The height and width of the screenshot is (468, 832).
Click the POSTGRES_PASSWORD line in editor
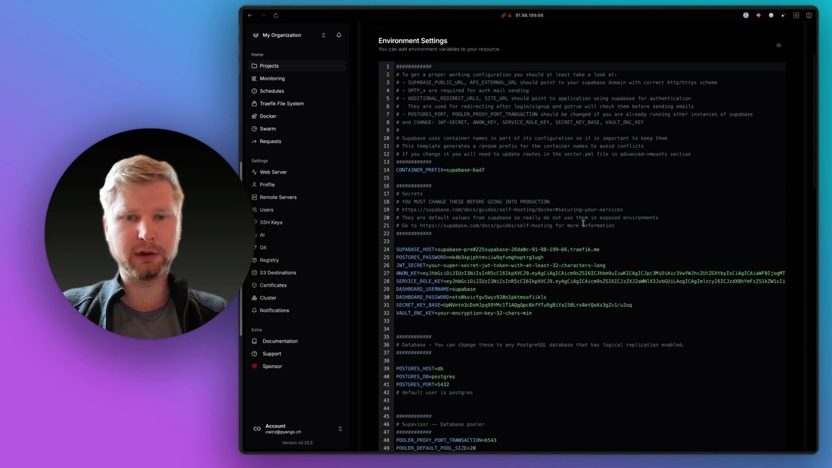coord(469,257)
